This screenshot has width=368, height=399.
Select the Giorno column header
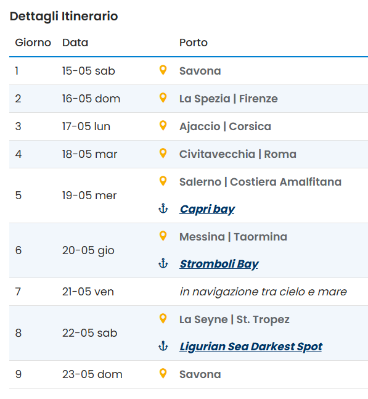(x=33, y=43)
